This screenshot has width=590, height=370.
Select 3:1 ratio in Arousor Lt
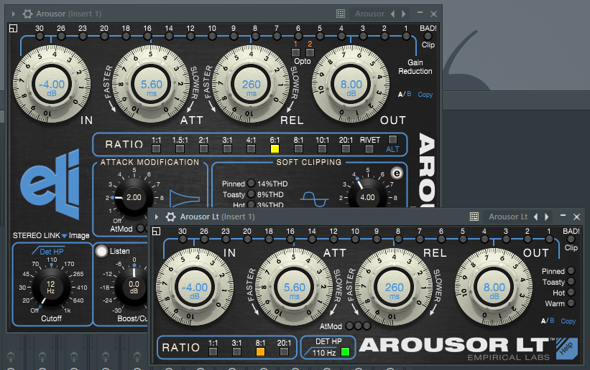[x=236, y=351]
